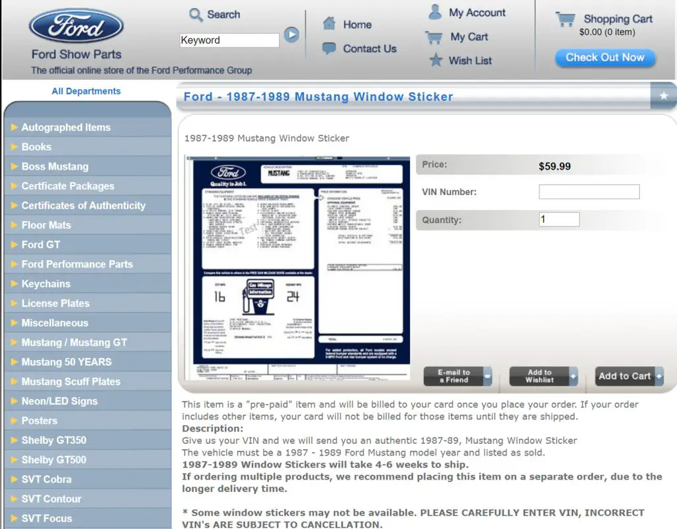
Task: Select Miscellaneous department
Action: [55, 322]
